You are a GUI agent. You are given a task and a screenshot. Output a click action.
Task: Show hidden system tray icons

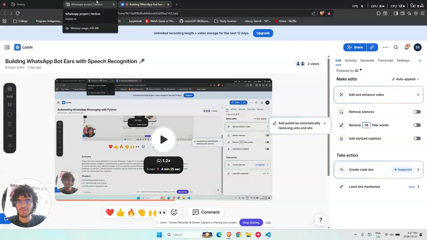355,235
